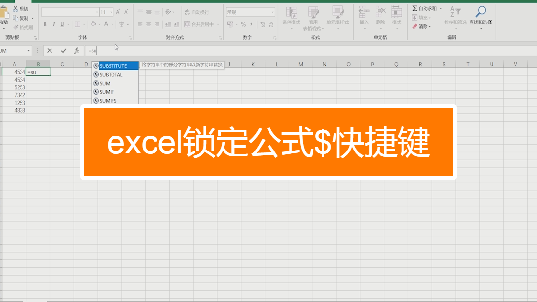
Task: Open Insert Function fx dialog
Action: 76,51
